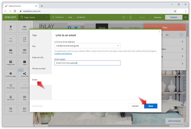Insert the Online Shop component
Image resolution: width=191 pixels, height=129 pixels.
point(11,86)
